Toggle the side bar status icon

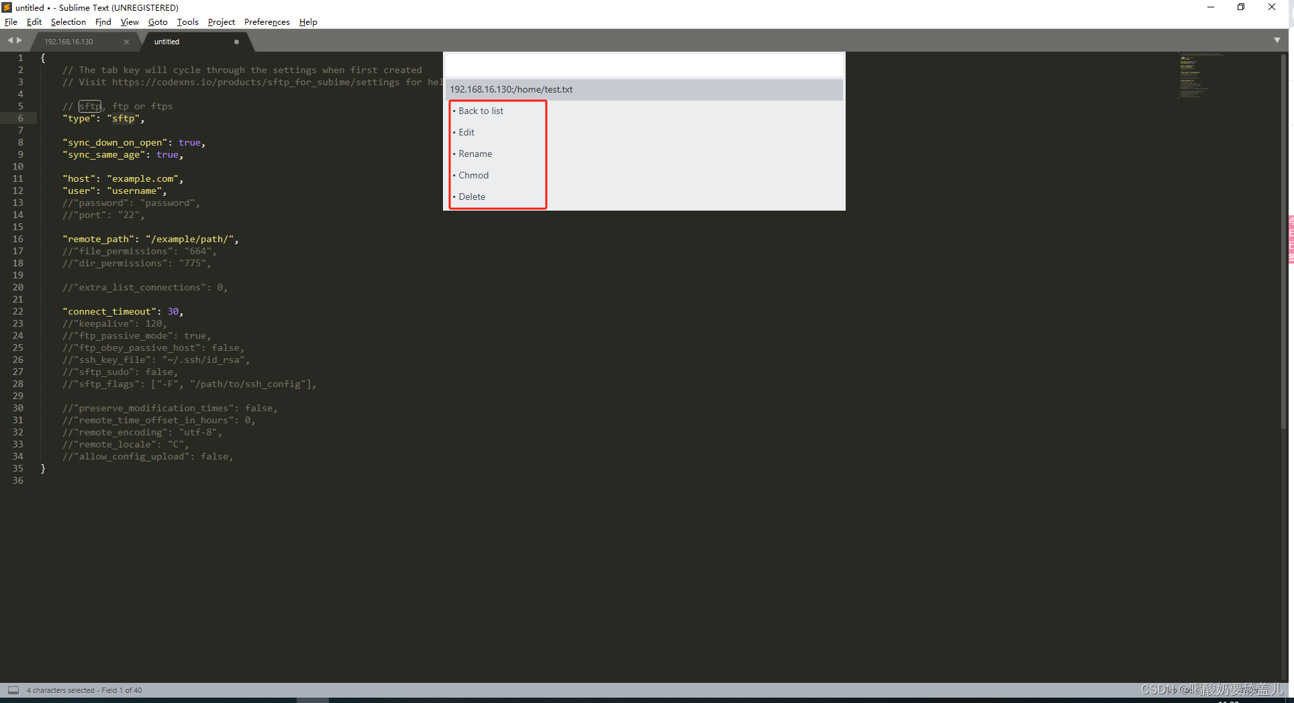13,690
